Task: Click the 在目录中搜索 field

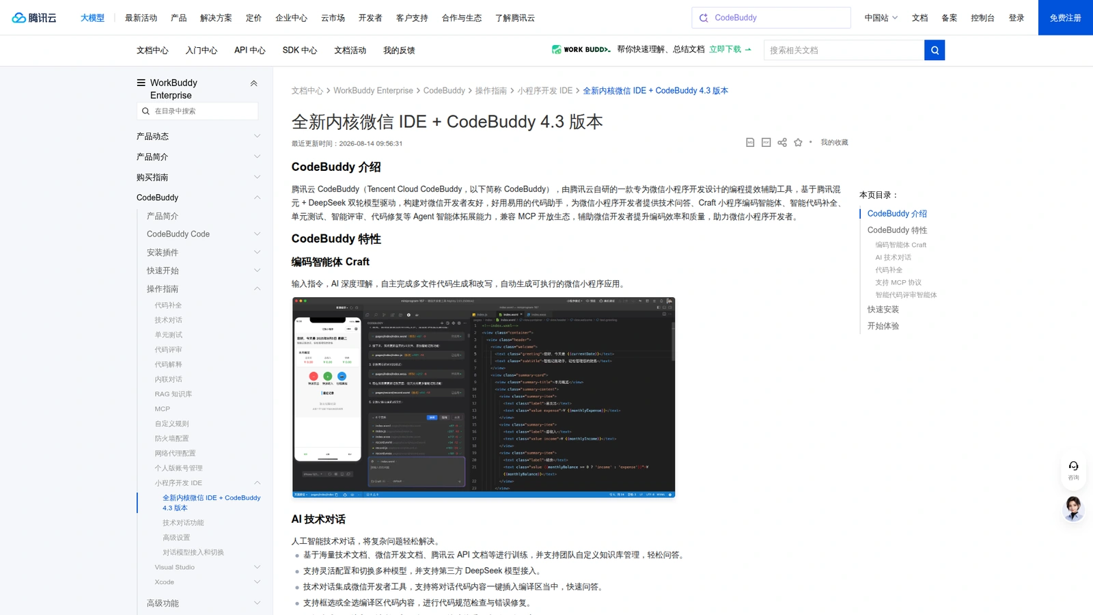Action: tap(197, 111)
